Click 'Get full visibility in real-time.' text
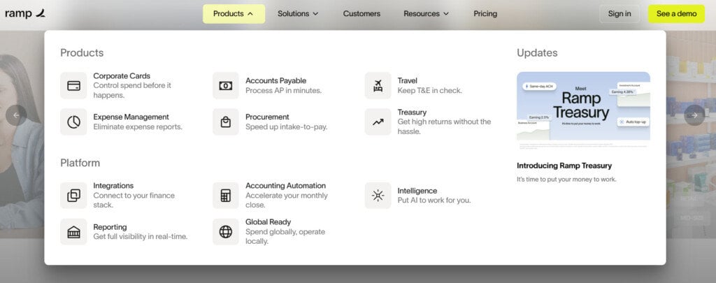This screenshot has width=716, height=283. click(x=140, y=237)
